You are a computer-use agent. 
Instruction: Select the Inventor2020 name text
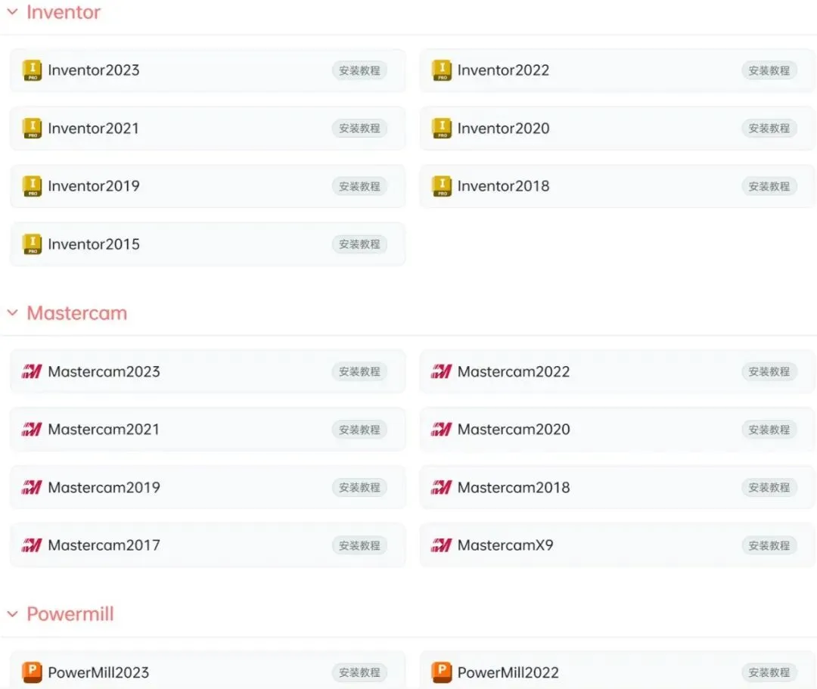coord(503,128)
